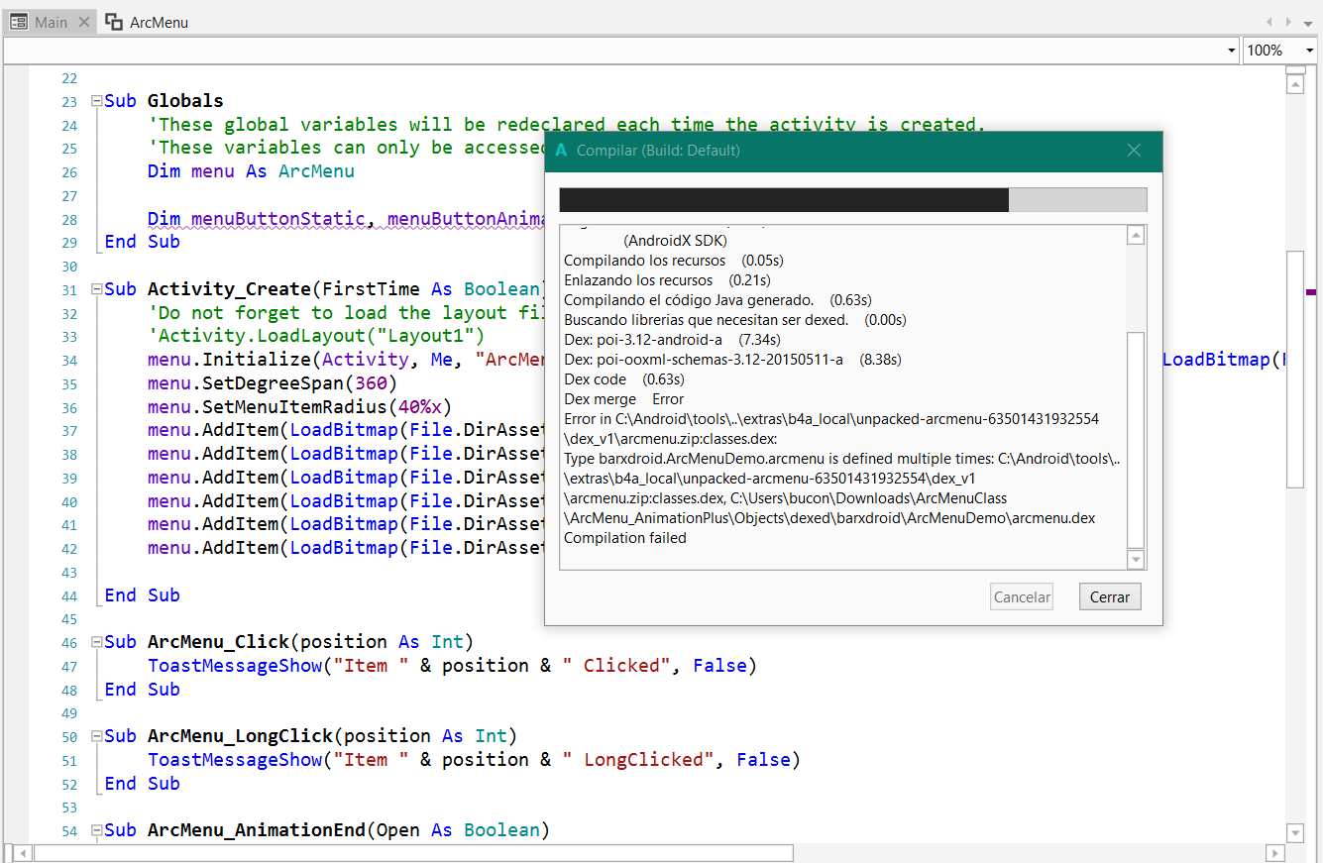Click editor horizontal scrollbar left arrow
The height and width of the screenshot is (863, 1323).
coord(23,853)
